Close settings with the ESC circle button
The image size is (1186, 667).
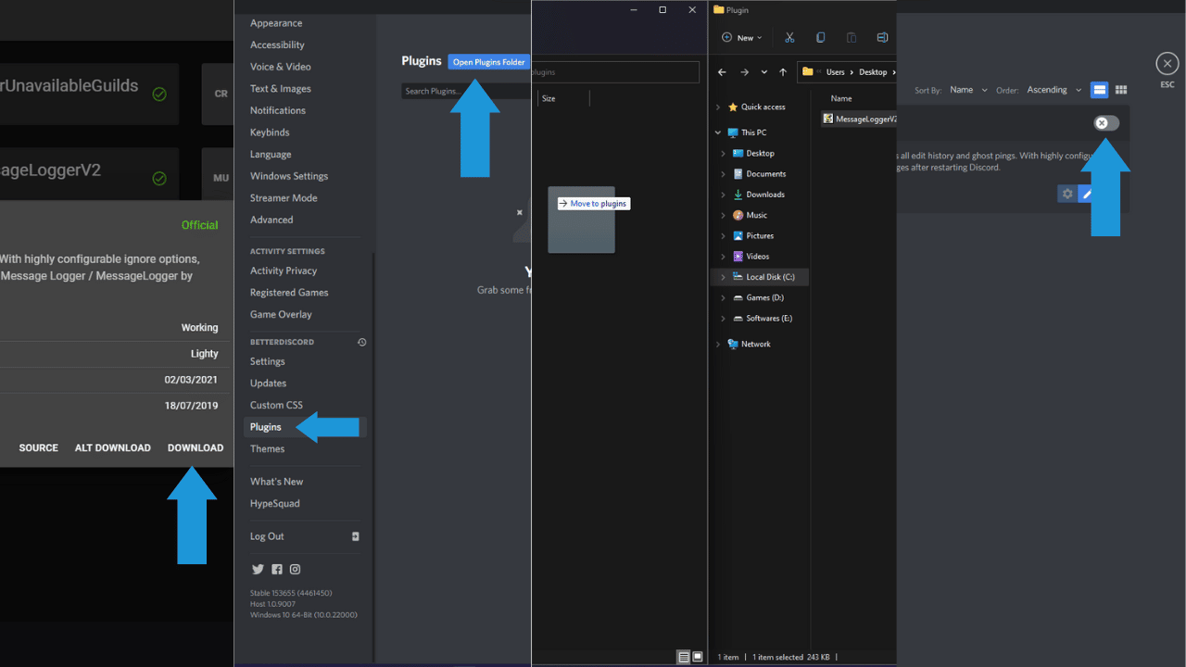coord(1167,63)
